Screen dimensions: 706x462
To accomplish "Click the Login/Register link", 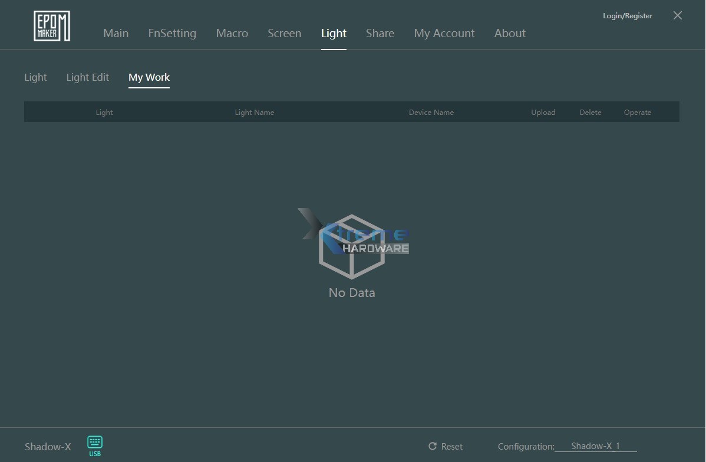I will click(x=627, y=16).
